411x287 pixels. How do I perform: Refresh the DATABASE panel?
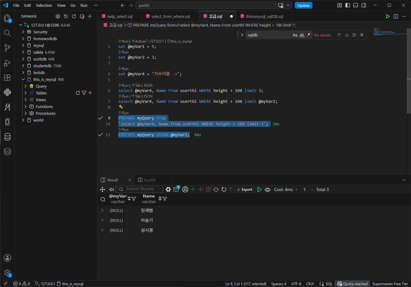(x=74, y=16)
